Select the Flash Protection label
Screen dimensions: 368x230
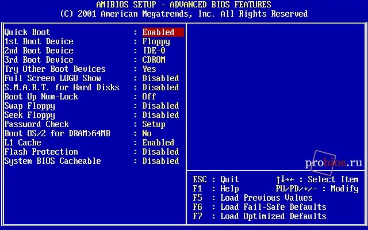point(41,152)
